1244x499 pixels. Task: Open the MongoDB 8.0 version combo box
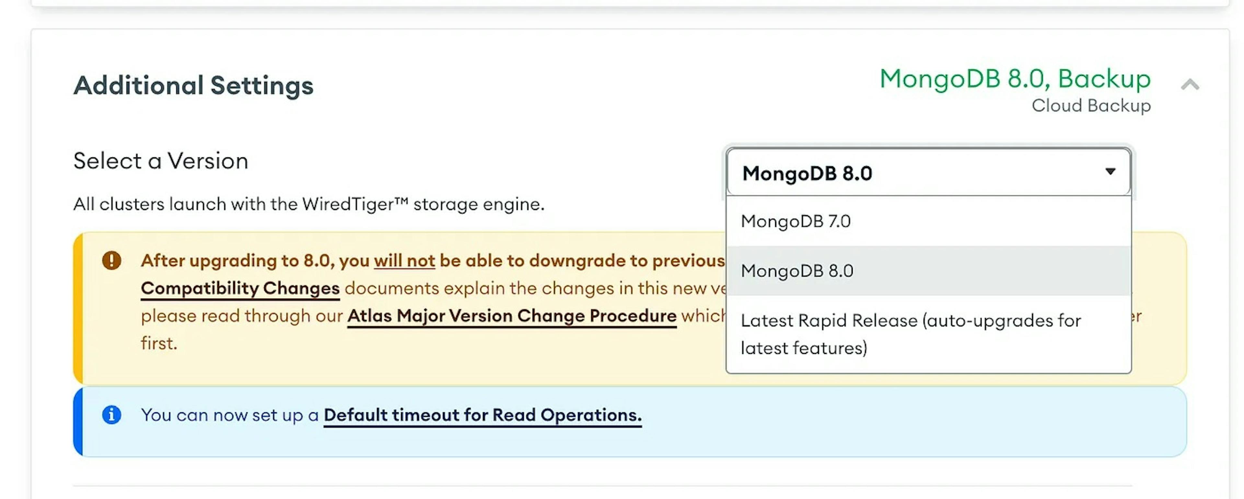[928, 172]
